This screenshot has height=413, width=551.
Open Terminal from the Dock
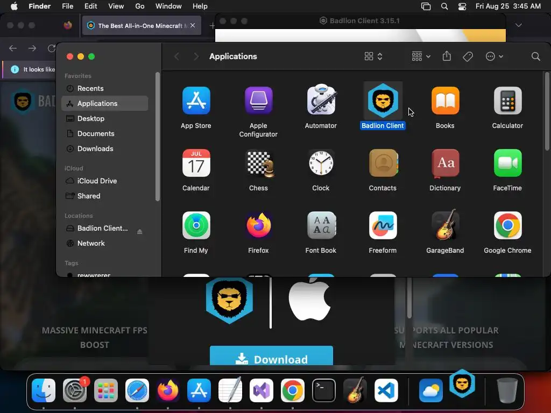coord(323,390)
